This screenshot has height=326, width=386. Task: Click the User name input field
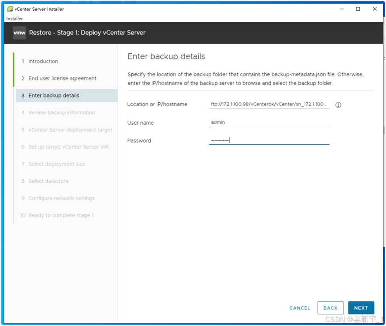269,122
